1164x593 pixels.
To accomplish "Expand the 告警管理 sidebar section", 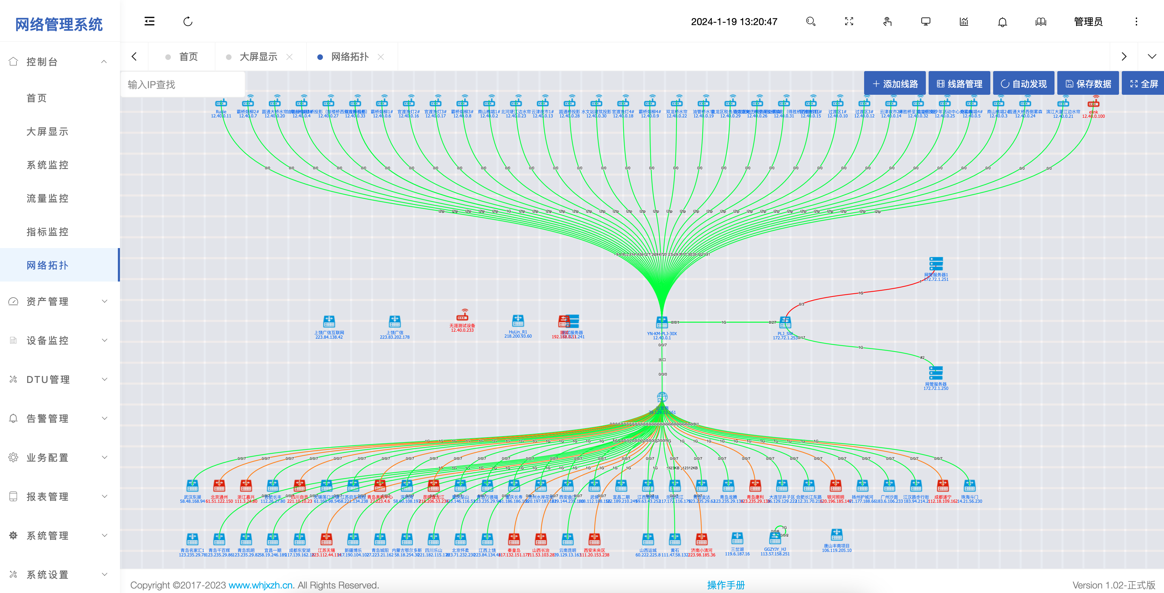I will (x=60, y=418).
